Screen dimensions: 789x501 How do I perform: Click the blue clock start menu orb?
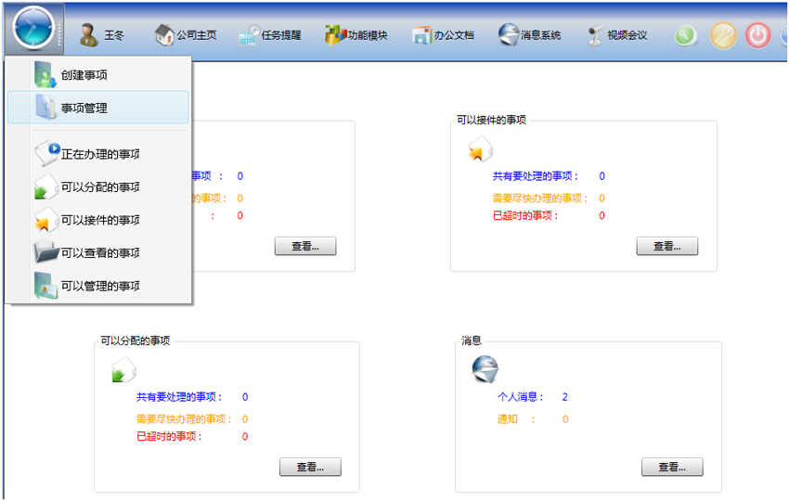point(33,28)
